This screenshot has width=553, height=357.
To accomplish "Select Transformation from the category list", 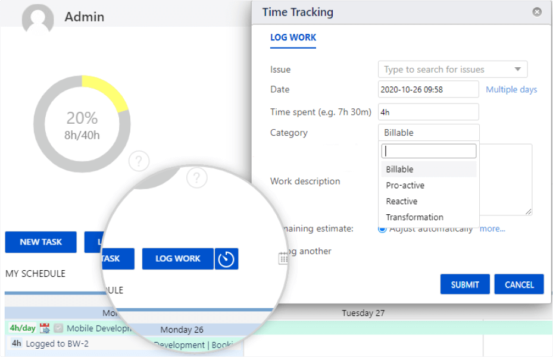I will (x=414, y=217).
